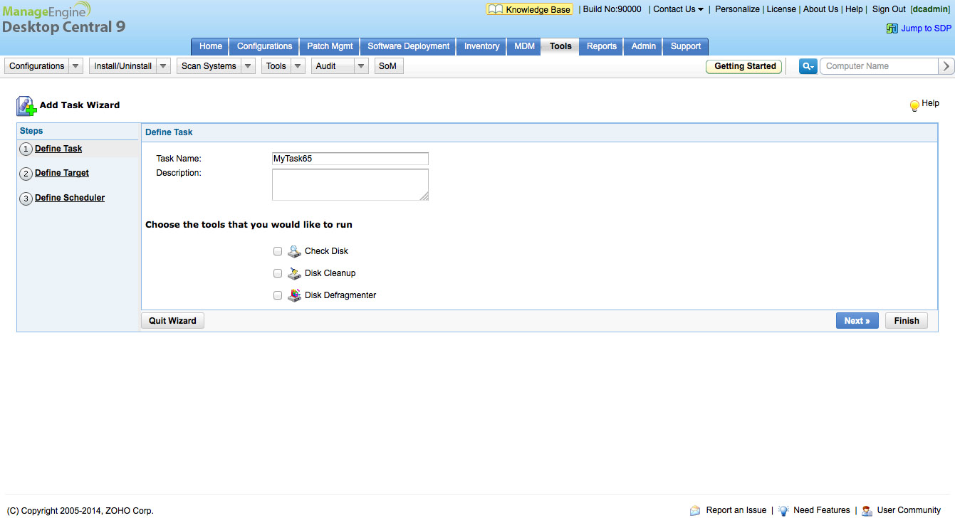Open the computer search magnifier
955x523 pixels.
pyautogui.click(x=807, y=65)
